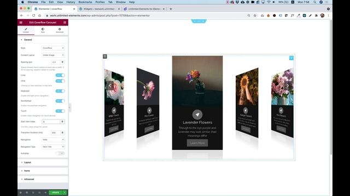Screen dimensions: 350x196
Task: Toggle the Click switch
Action: pos(60,81)
